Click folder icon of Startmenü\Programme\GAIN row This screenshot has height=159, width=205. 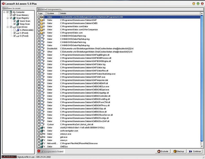click(x=42, y=17)
